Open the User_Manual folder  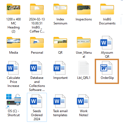click(x=84, y=42)
